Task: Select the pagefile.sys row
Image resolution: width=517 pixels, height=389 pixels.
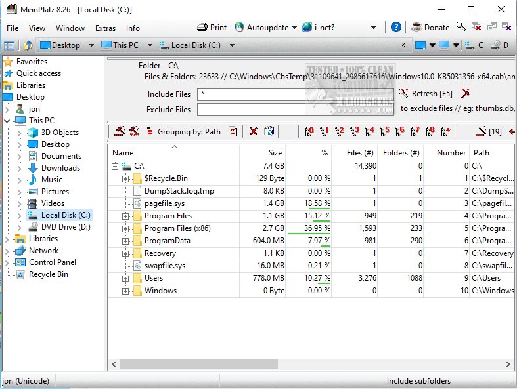Action: [311, 203]
